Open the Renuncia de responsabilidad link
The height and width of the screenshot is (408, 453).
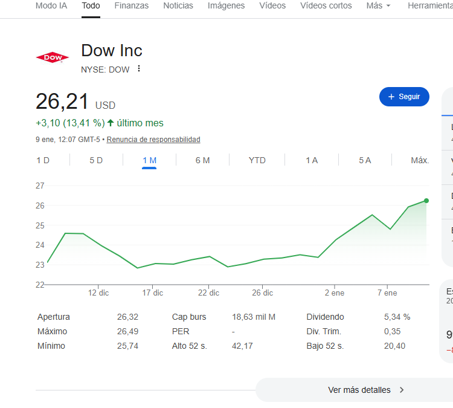pos(153,140)
